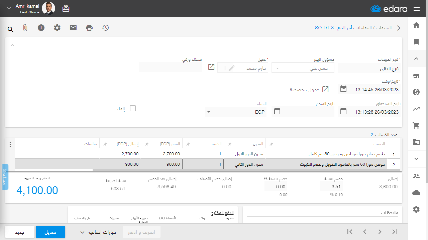Collapse the order header panel chevron
This screenshot has height=240, width=428.
[12, 45]
